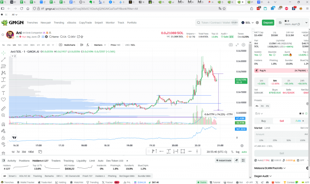The width and height of the screenshot is (310, 184).
Task: Open chart type candles selector
Action: click(x=82, y=45)
